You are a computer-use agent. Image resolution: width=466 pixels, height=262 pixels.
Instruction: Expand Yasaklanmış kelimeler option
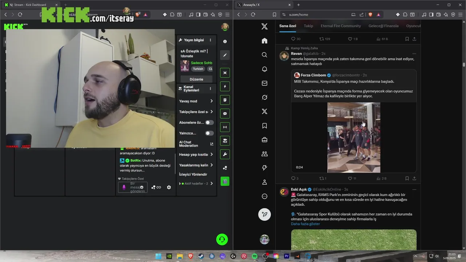tap(196, 165)
